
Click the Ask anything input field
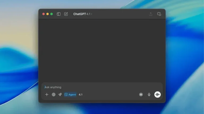pyautogui.click(x=102, y=87)
